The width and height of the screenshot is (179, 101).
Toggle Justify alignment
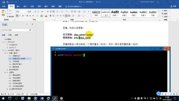pyautogui.click(x=66, y=16)
